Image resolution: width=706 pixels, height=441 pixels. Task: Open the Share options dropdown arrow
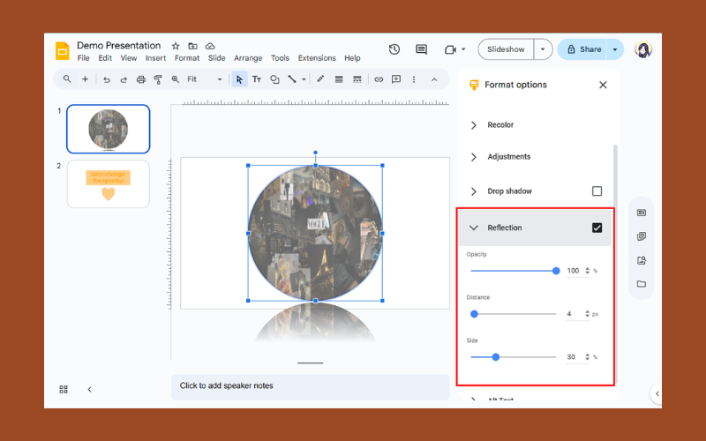click(x=615, y=49)
